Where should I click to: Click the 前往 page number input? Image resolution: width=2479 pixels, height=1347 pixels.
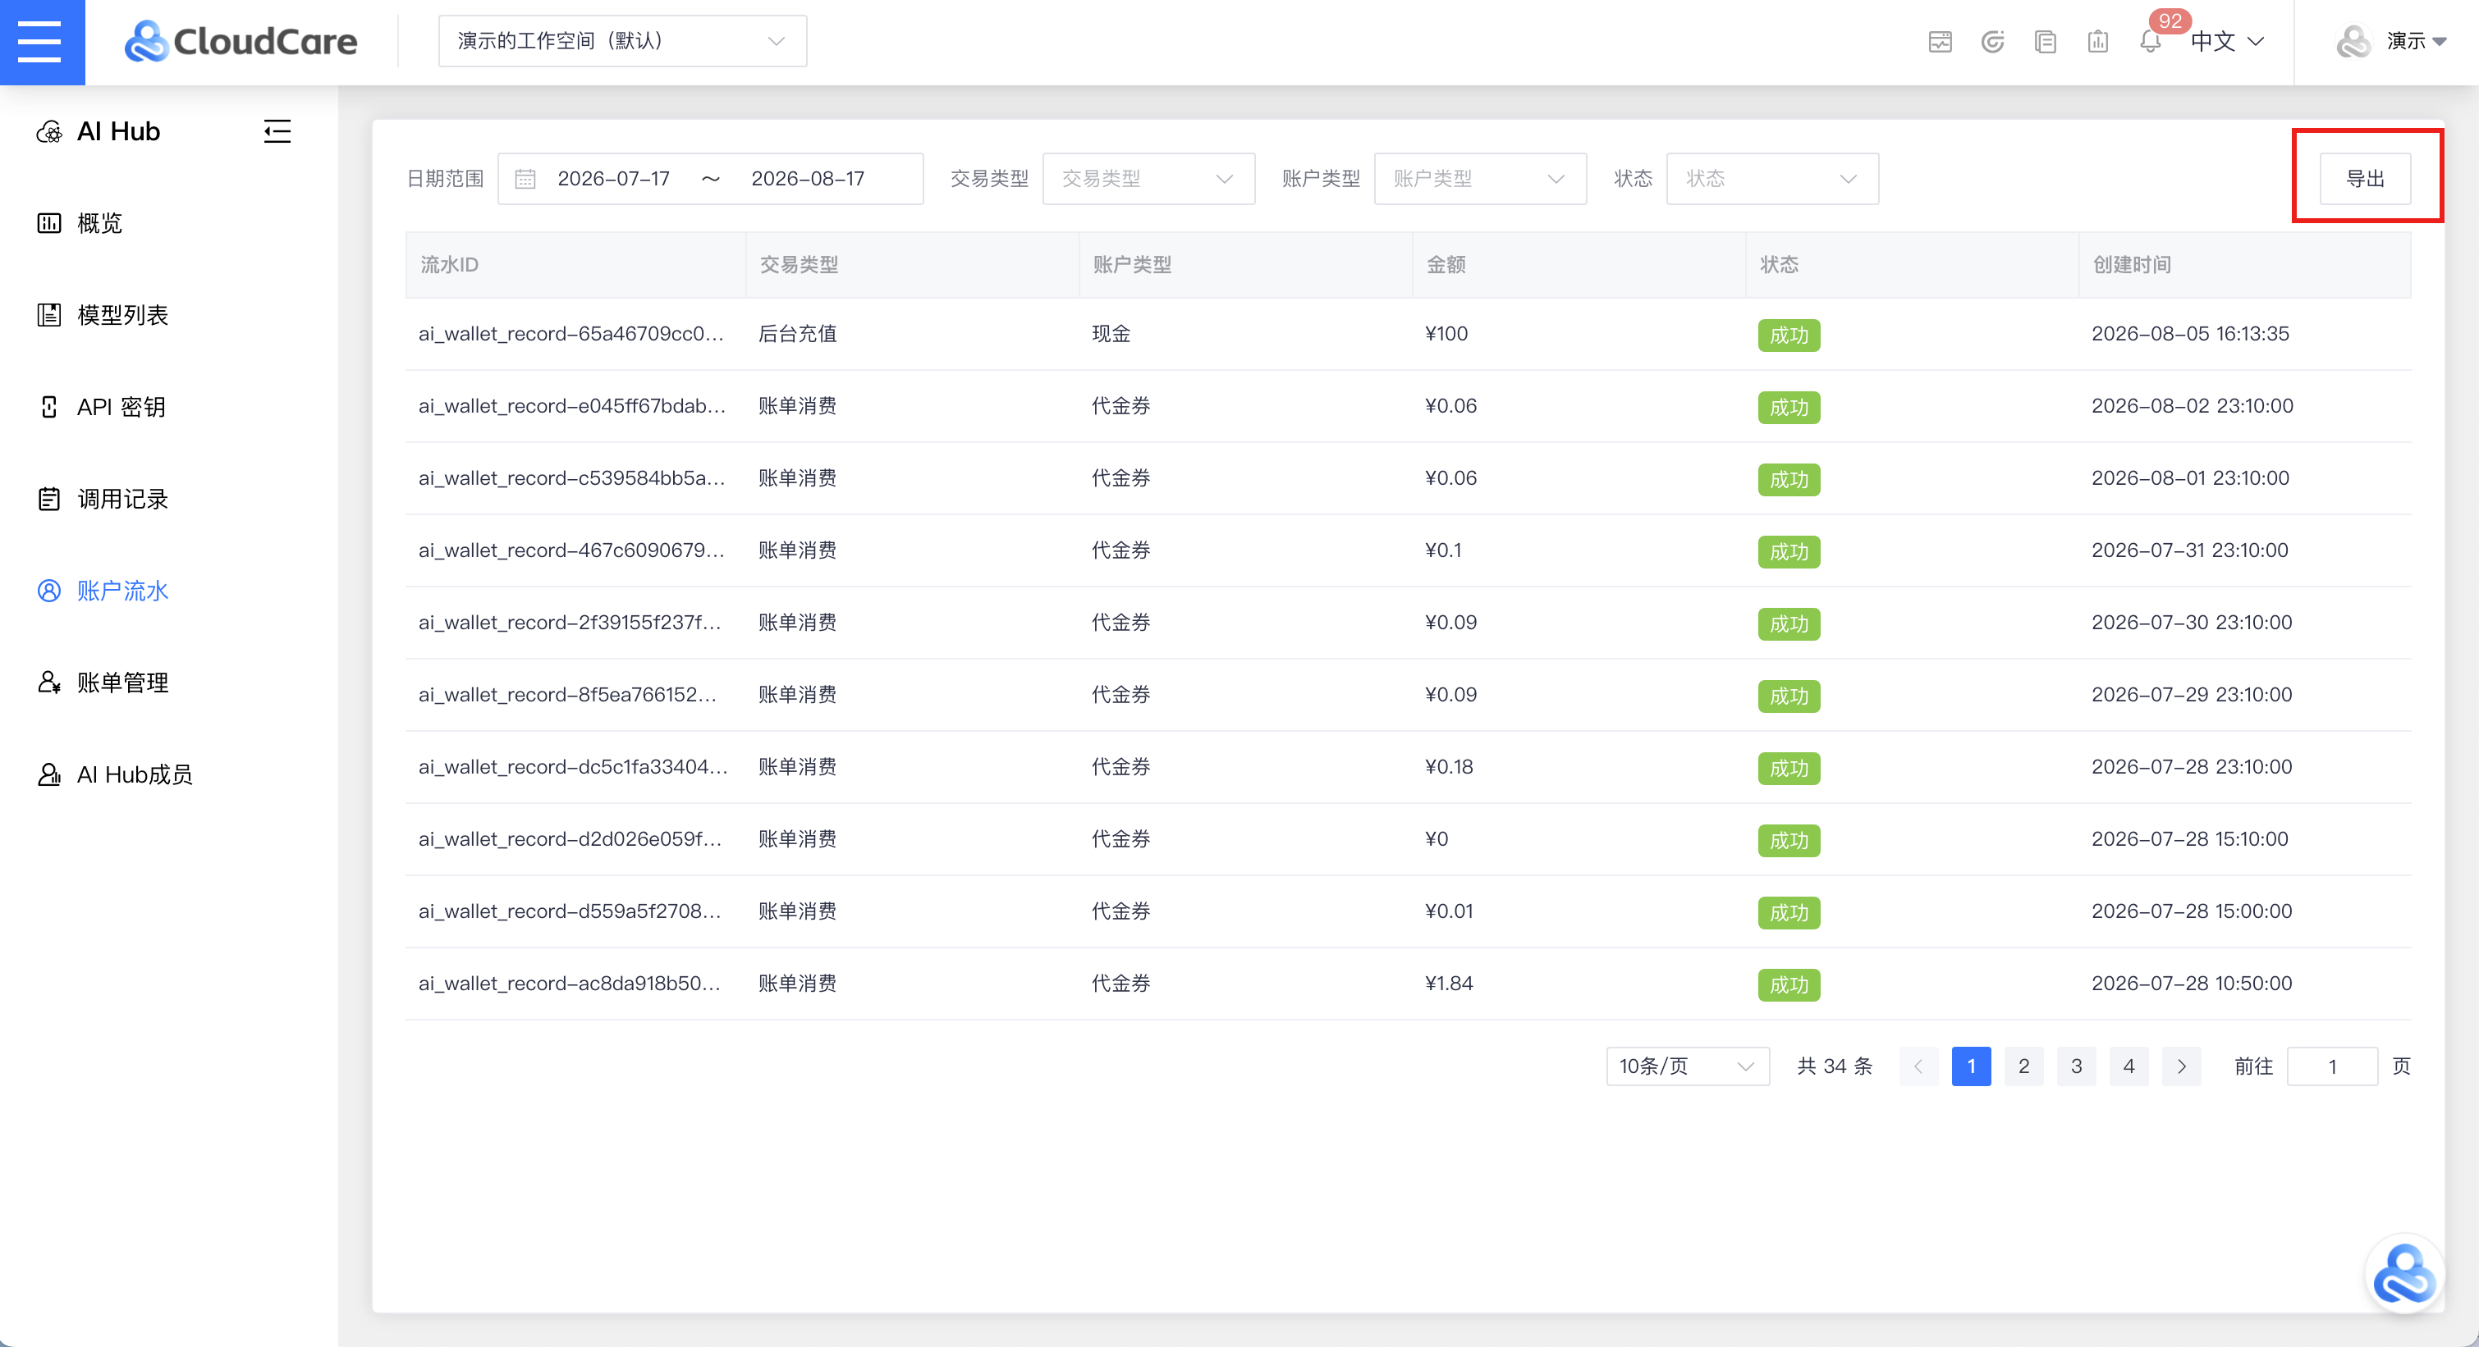coord(2330,1066)
